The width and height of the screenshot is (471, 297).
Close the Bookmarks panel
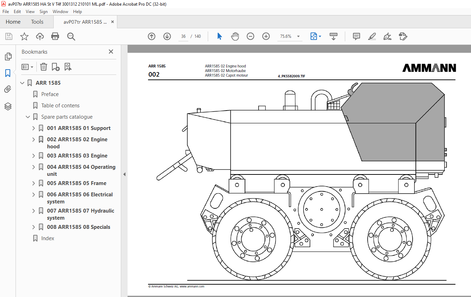tap(111, 52)
